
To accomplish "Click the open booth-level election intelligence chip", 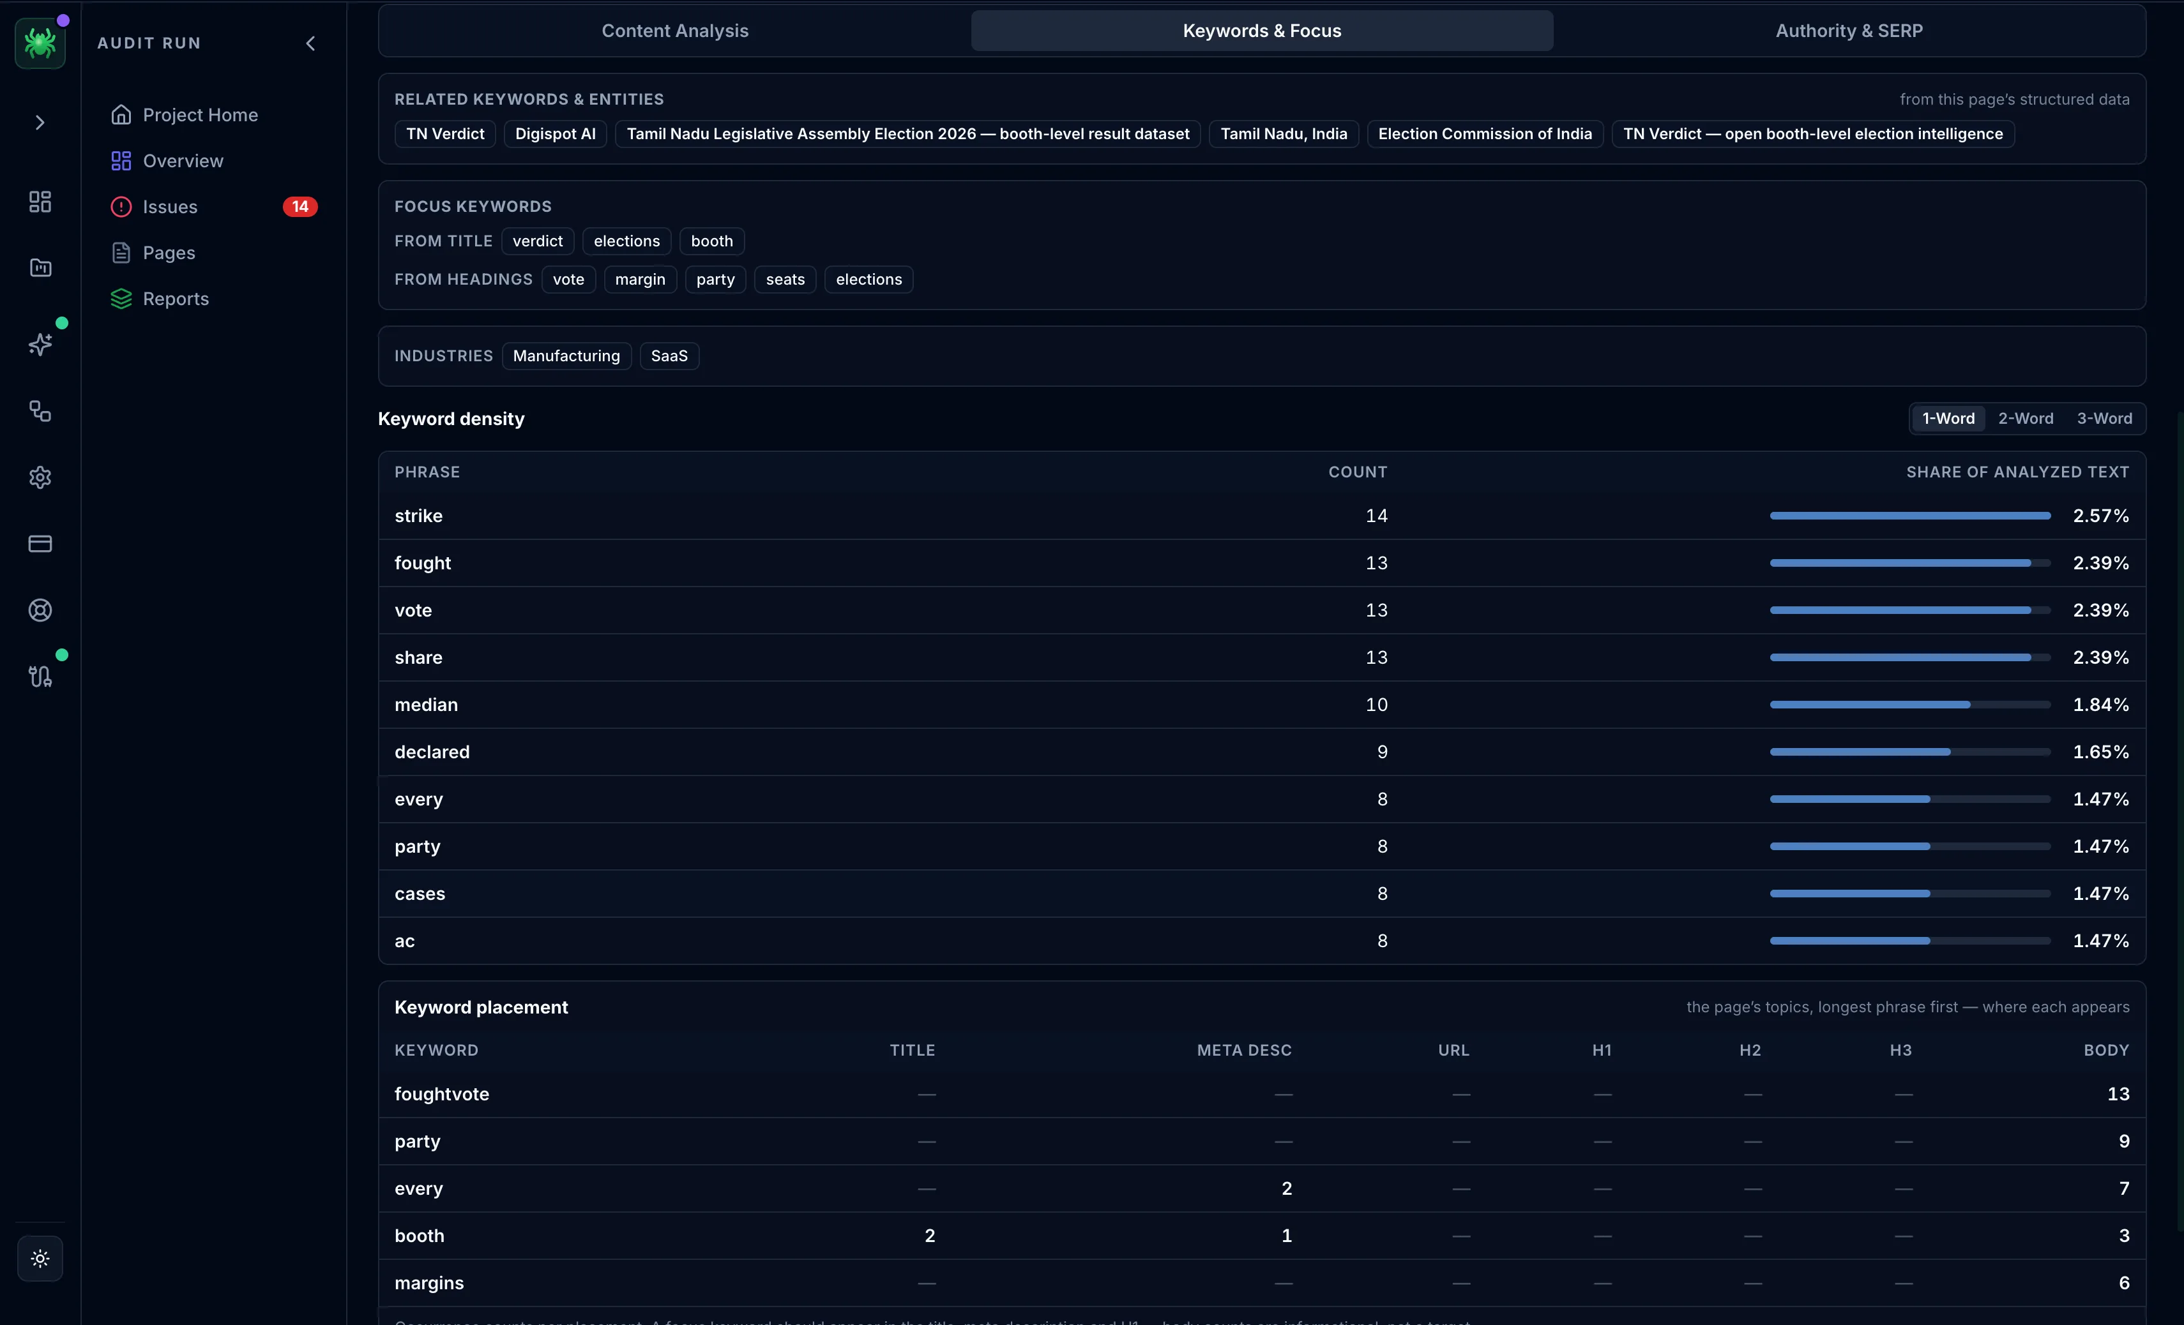I will click(x=1812, y=134).
